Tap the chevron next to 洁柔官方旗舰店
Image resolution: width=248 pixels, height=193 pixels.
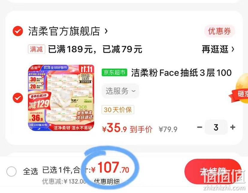click(106, 31)
